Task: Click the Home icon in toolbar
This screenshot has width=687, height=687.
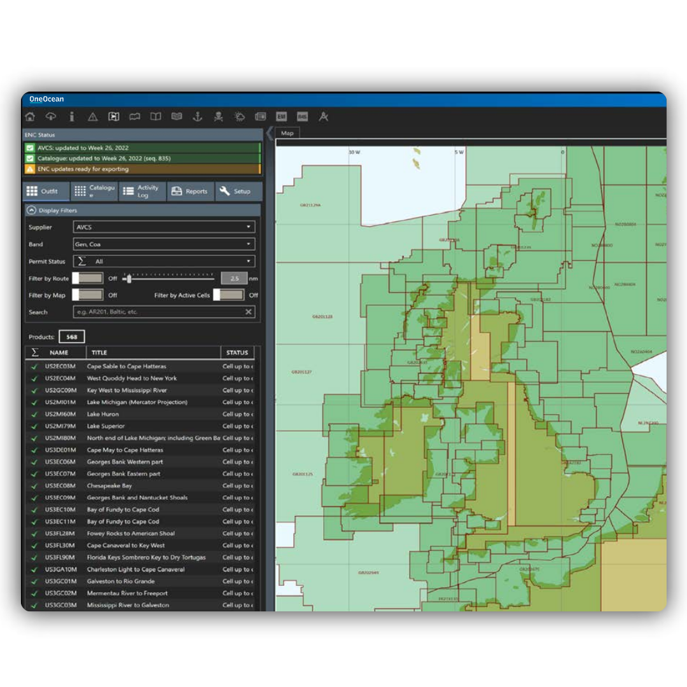Action: pos(30,116)
